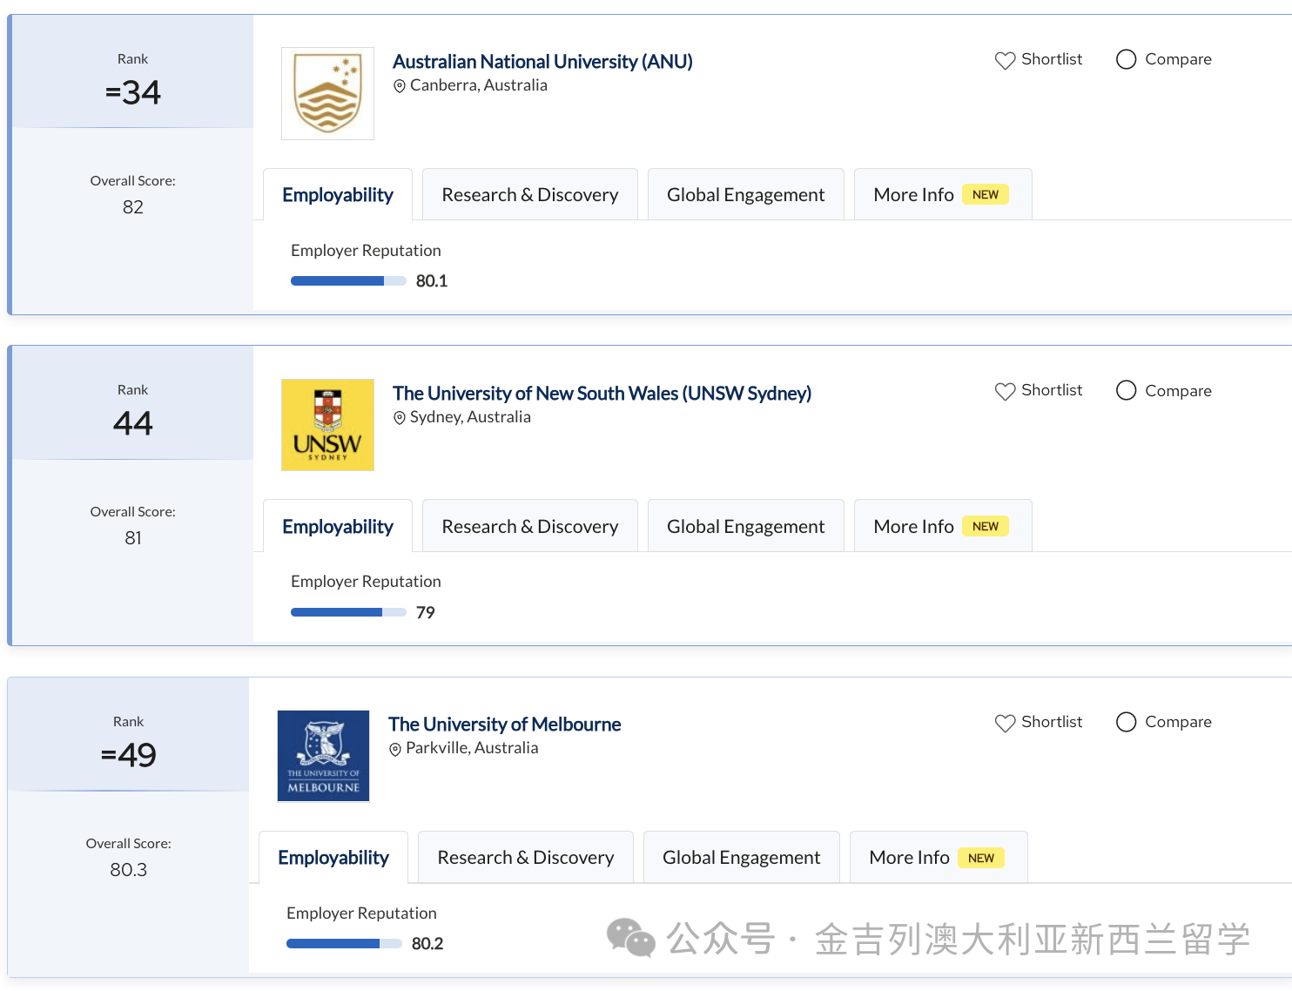The height and width of the screenshot is (991, 1292).
Task: Click the Shortlist heart icon for ANU
Action: 1005,60
